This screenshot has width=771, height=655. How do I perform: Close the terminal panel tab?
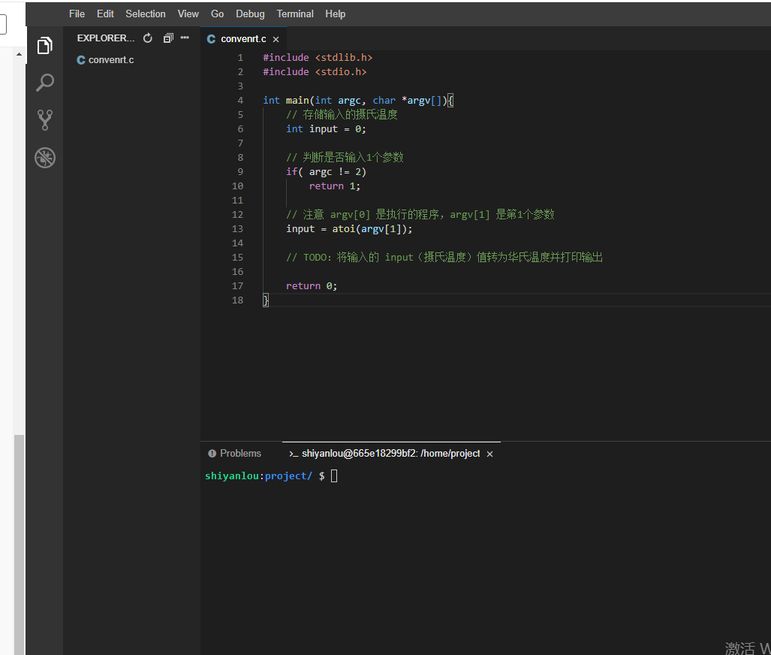pos(490,454)
